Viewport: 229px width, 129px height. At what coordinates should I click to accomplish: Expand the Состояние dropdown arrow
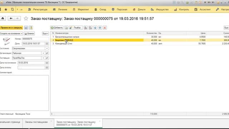47,48
